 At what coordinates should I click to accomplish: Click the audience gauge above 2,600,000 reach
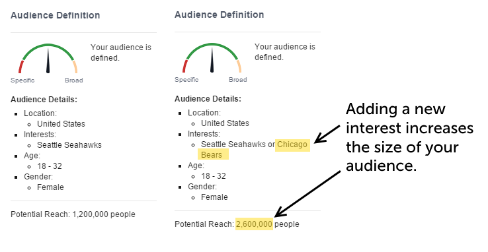[212, 58]
